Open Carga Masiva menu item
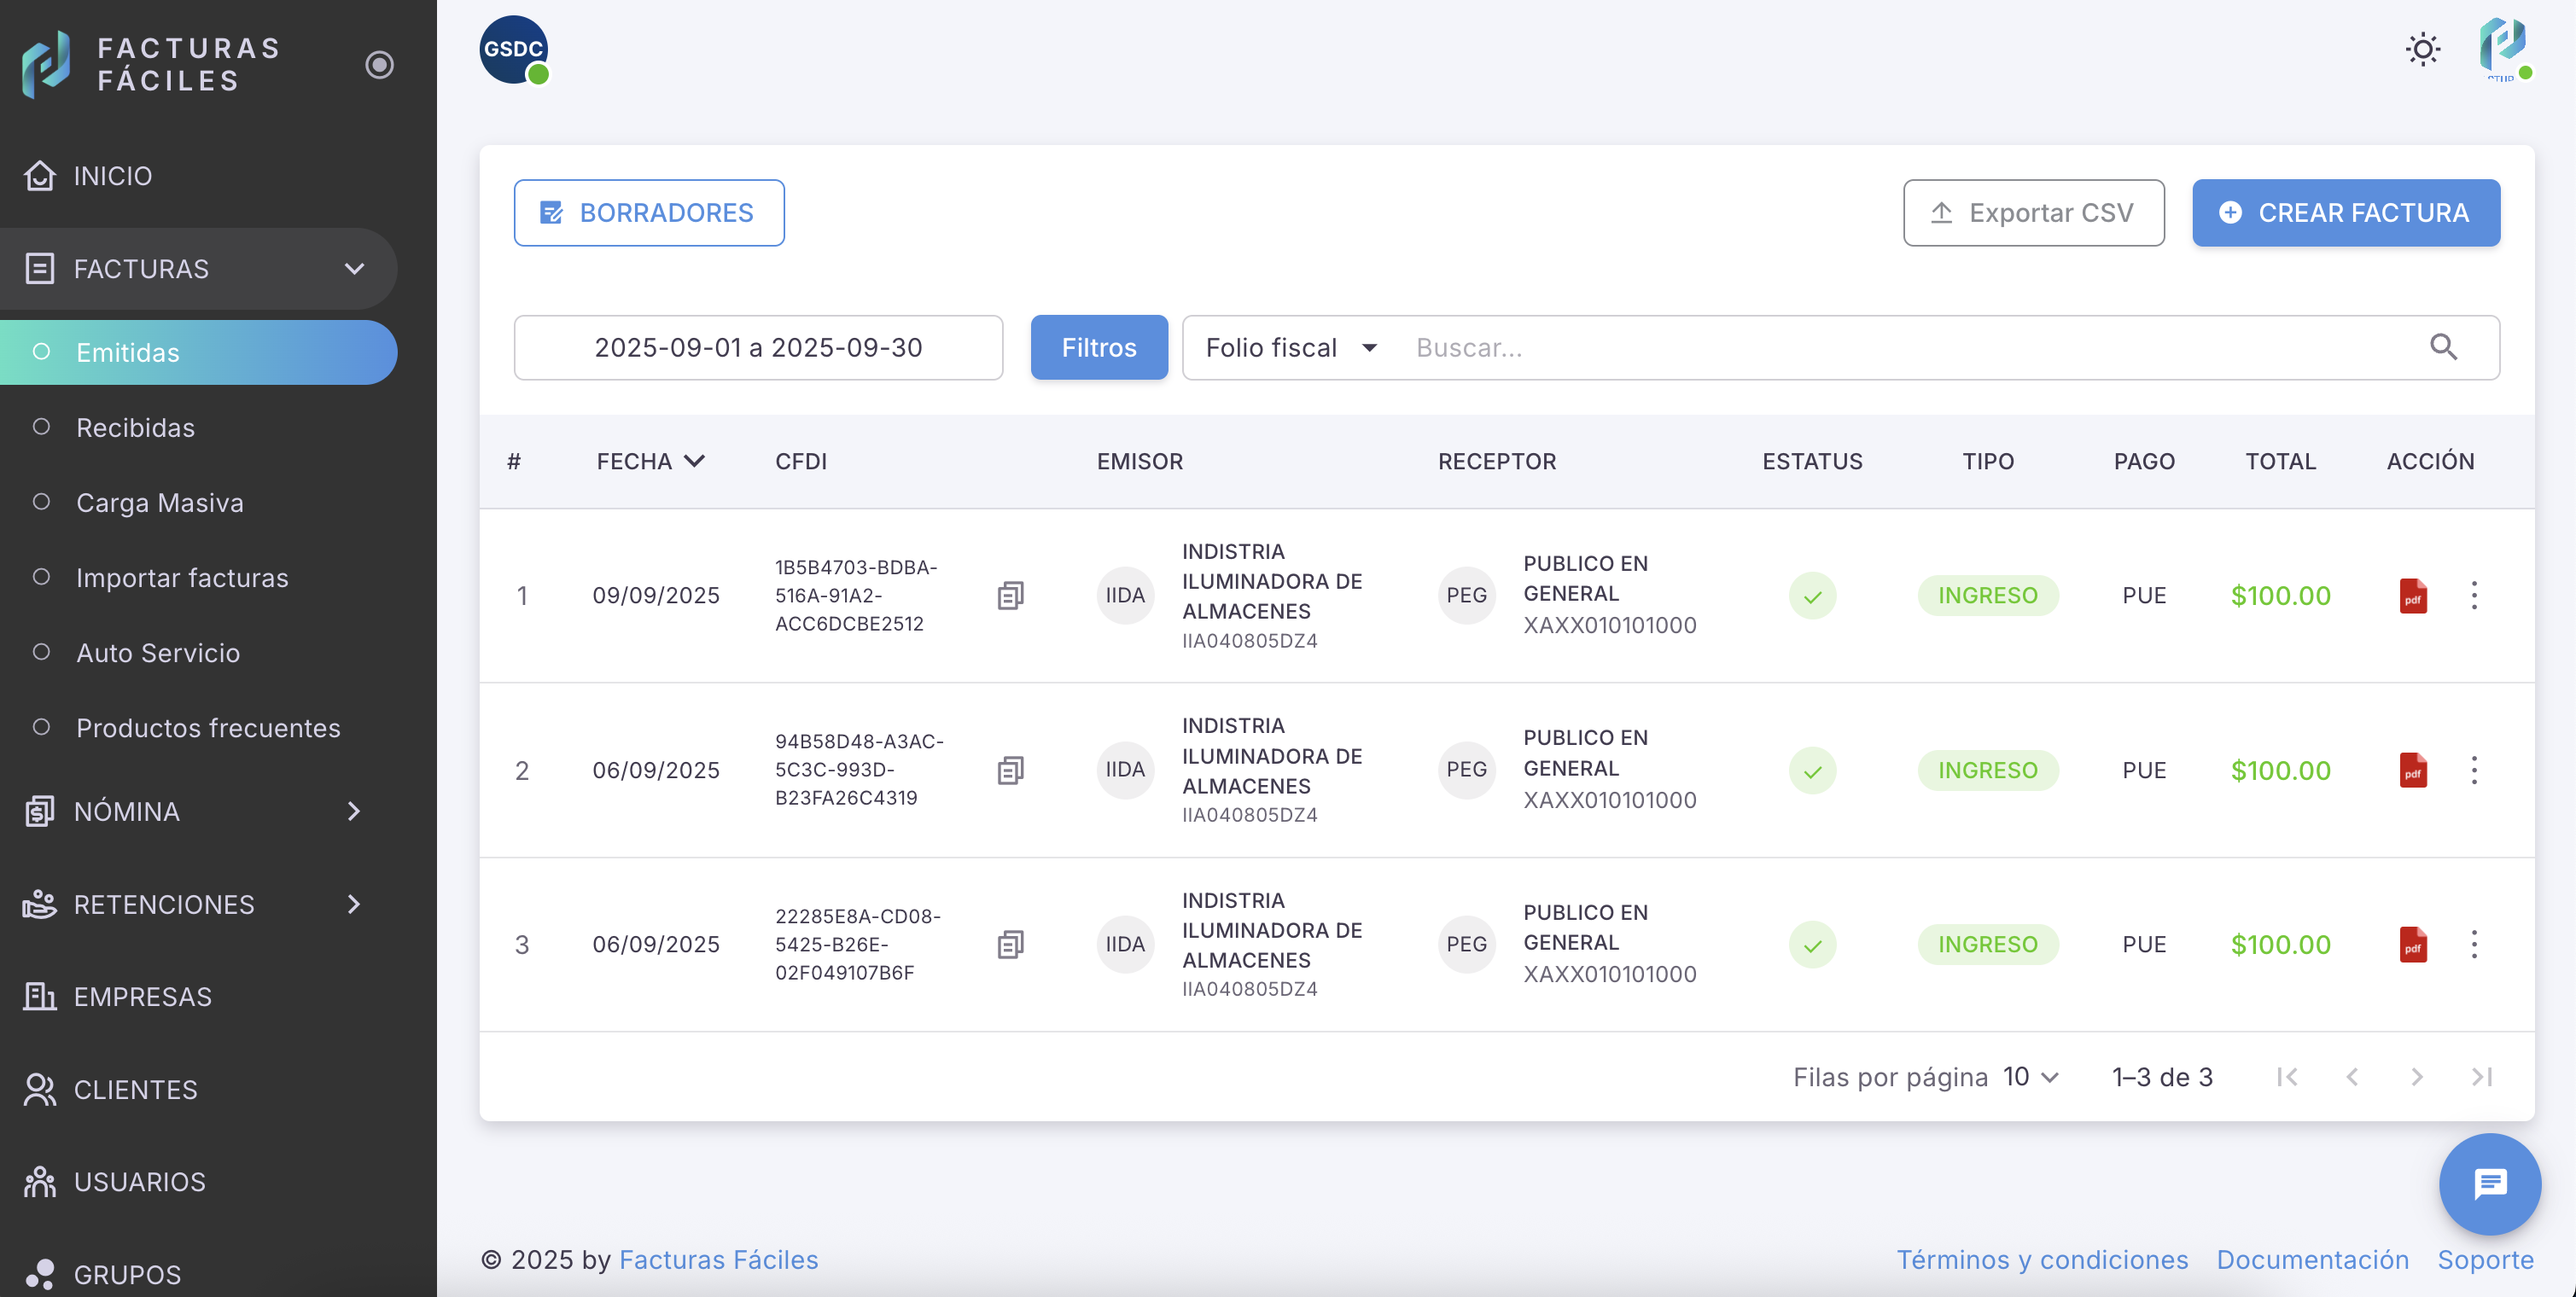2576x1297 pixels. click(x=159, y=503)
